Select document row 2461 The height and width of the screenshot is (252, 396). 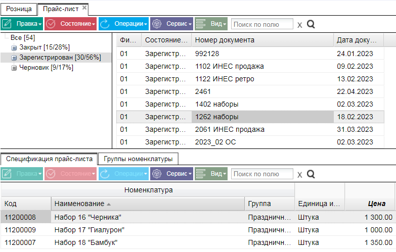[250, 91]
